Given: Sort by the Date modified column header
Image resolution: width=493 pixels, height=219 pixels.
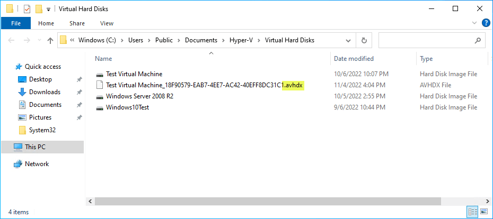Looking at the screenshot, I should [x=354, y=58].
